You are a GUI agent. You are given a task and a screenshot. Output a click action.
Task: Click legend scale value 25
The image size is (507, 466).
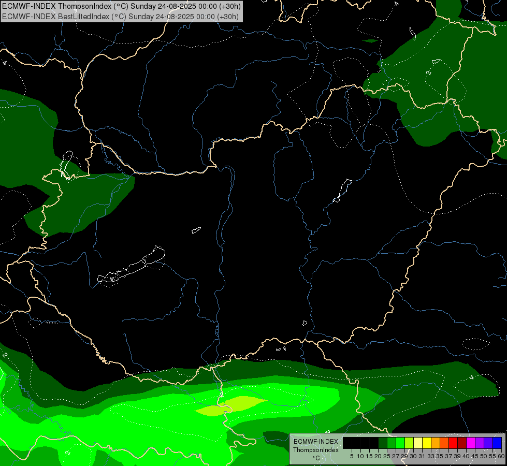coord(387,456)
